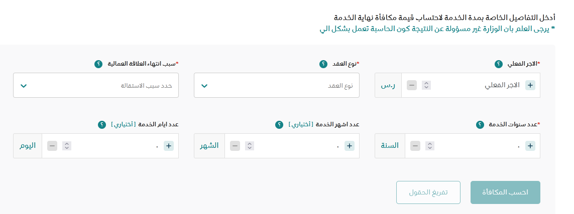574x214 pixels.
Task: Click help icon beside عدد سنوات الخدمة
Action: (x=480, y=124)
